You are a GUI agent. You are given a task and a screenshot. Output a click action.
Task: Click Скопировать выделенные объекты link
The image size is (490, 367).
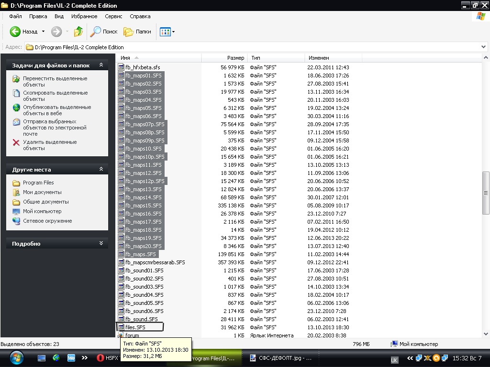click(56, 96)
